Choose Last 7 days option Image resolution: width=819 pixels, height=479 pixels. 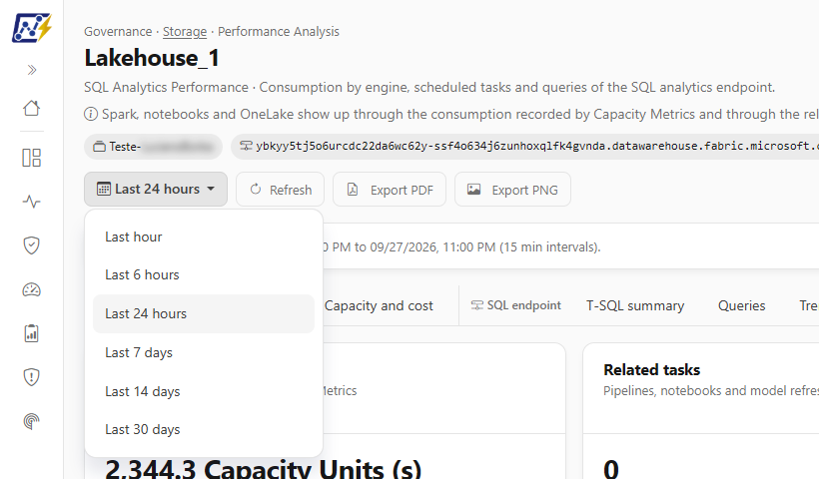click(x=203, y=352)
